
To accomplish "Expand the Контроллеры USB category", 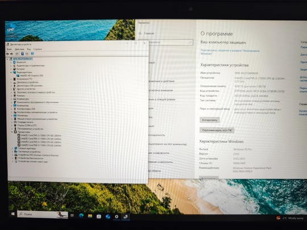I will (11, 109).
